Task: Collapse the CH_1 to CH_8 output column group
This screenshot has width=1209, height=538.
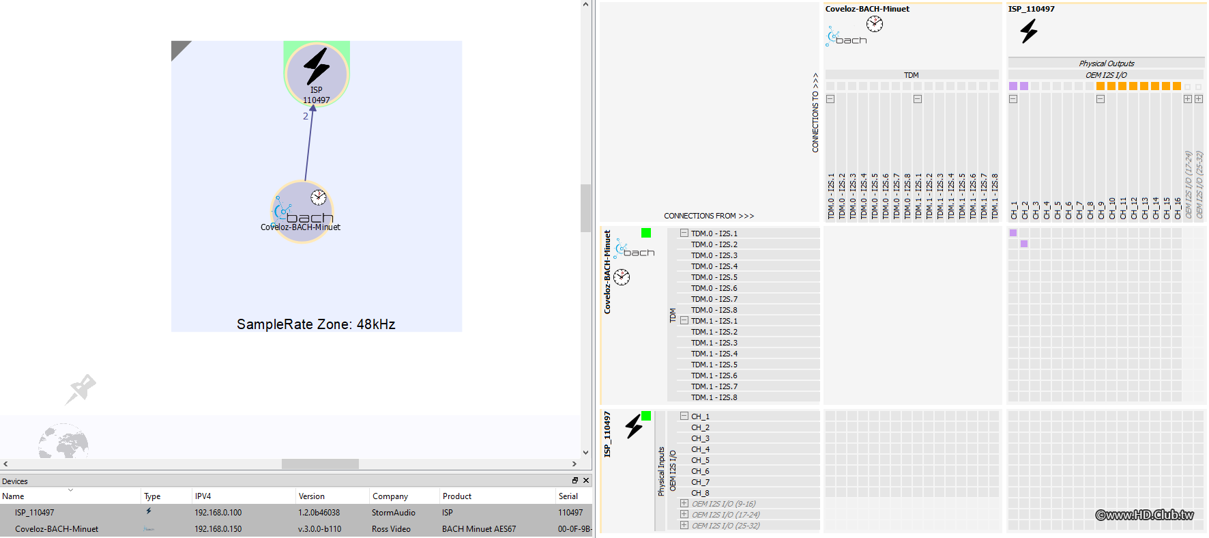Action: click(1013, 99)
